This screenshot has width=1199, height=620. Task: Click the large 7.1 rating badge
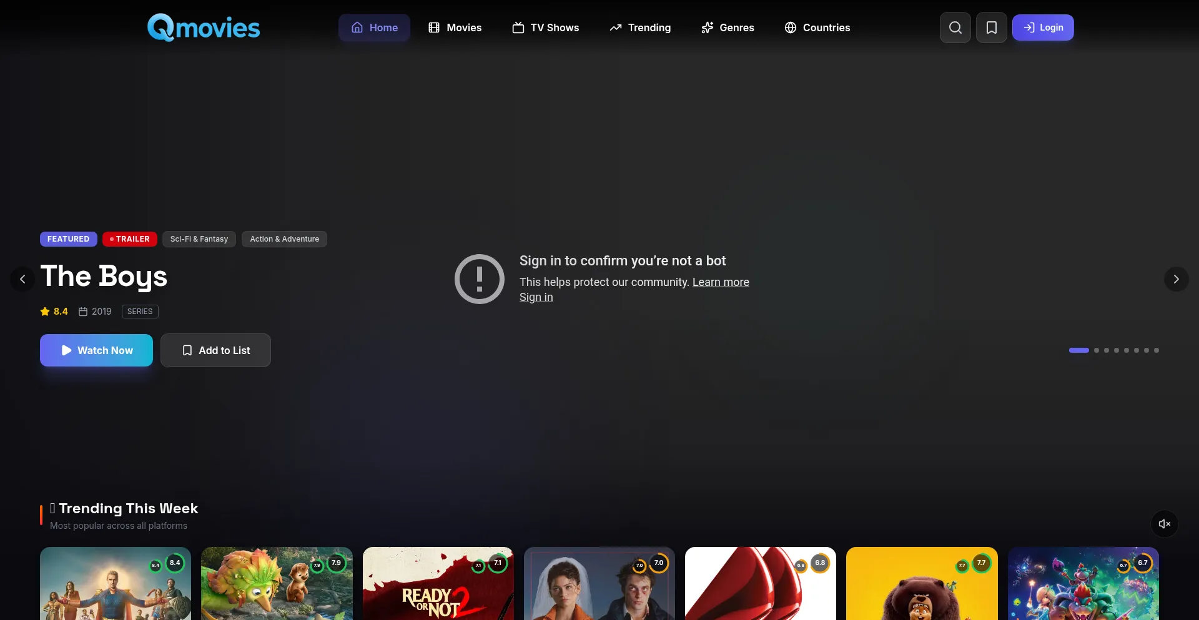tap(498, 563)
